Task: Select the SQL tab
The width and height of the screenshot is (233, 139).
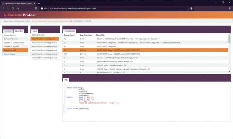Action: pyautogui.click(x=66, y=80)
